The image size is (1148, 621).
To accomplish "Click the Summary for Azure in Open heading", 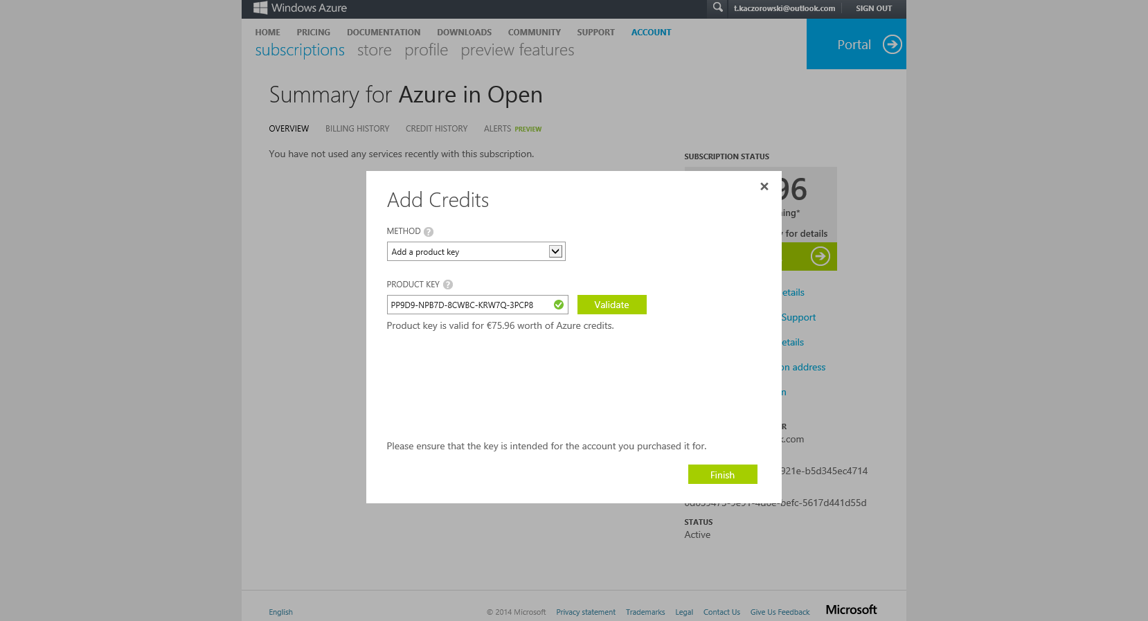I will click(x=406, y=95).
